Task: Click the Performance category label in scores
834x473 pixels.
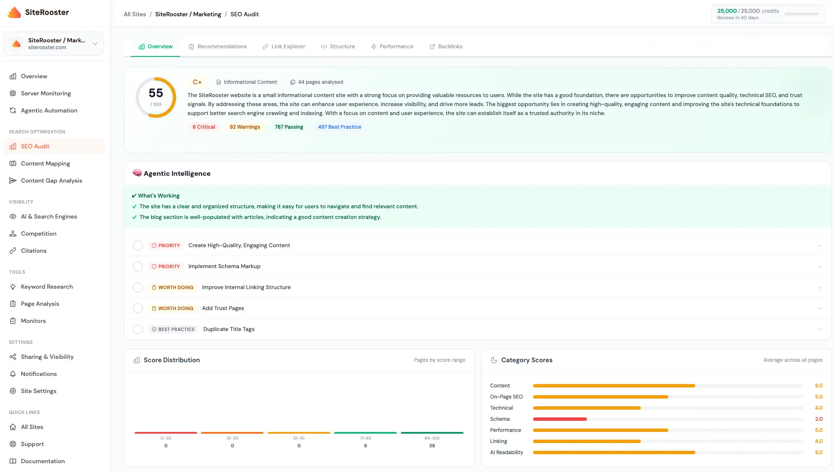Action: click(x=506, y=430)
